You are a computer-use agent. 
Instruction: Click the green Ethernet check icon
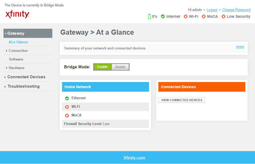point(67,98)
